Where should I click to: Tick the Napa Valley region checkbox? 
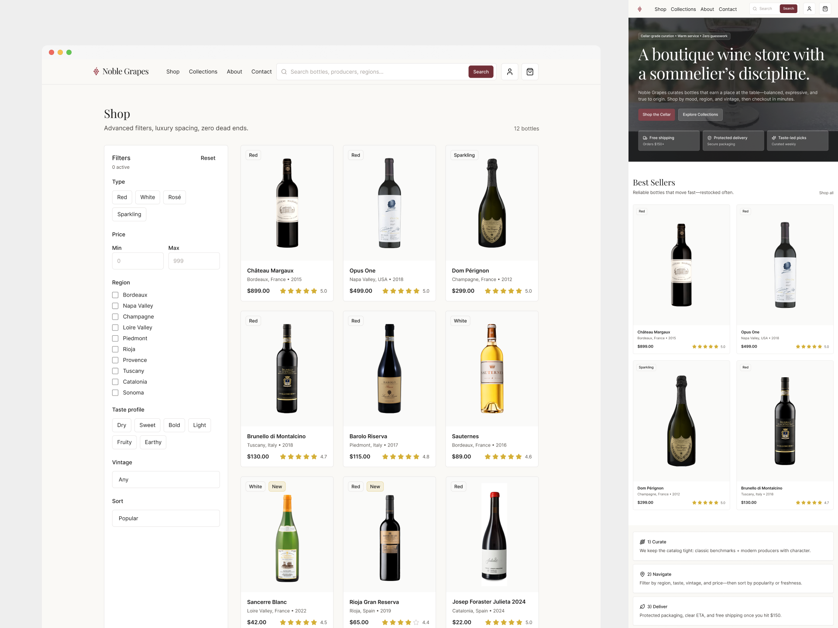pyautogui.click(x=115, y=306)
